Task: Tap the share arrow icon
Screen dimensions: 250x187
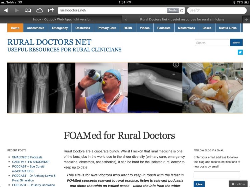Action: coord(51,10)
